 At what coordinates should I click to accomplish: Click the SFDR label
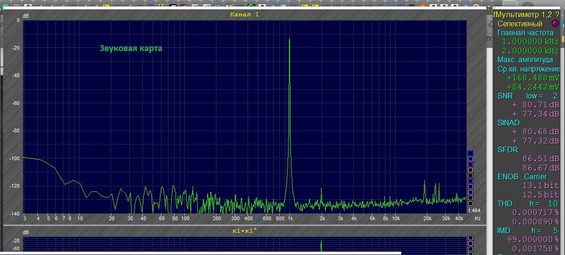click(507, 150)
